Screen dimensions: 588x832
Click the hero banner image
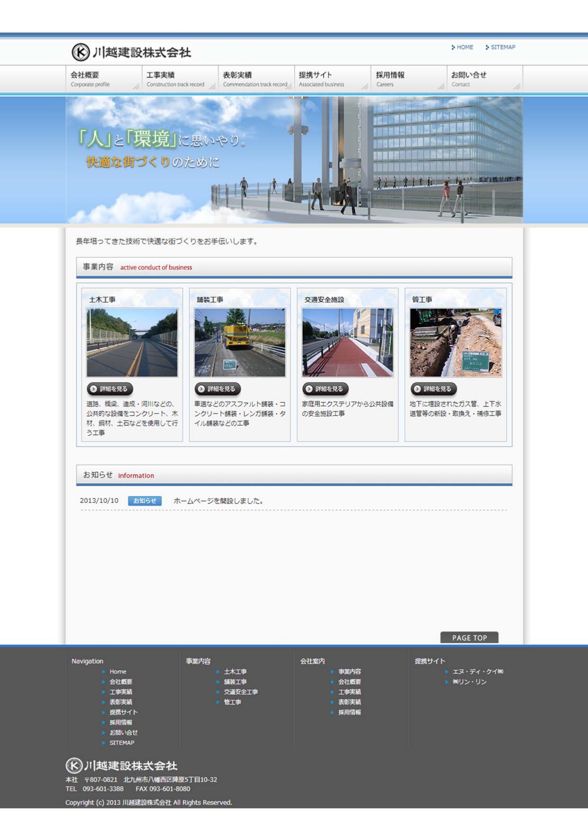tap(294, 160)
